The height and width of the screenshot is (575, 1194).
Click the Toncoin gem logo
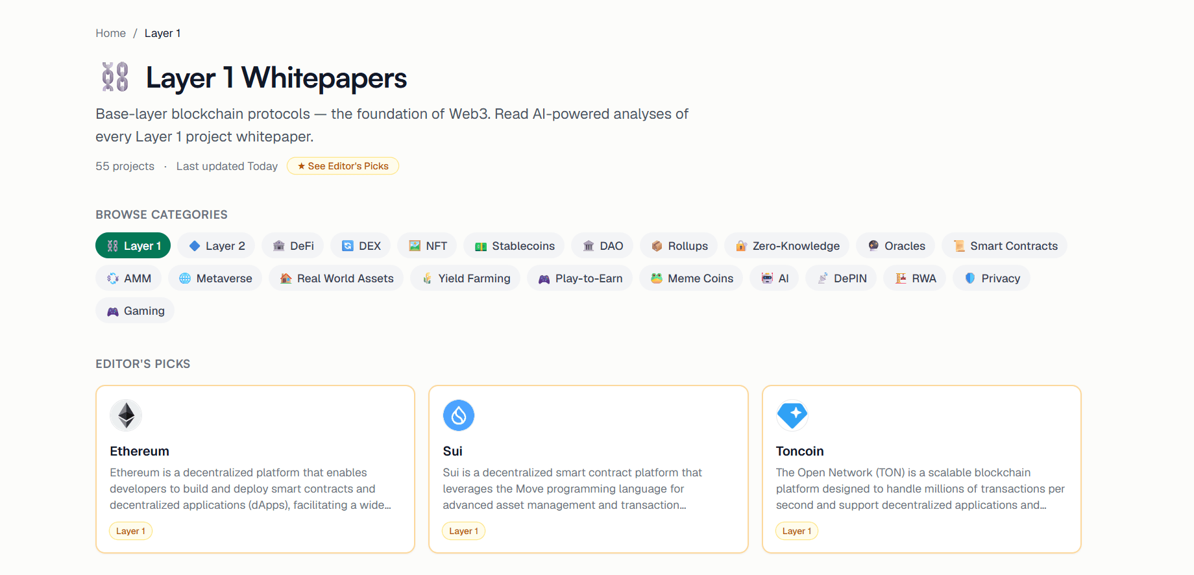[792, 415]
